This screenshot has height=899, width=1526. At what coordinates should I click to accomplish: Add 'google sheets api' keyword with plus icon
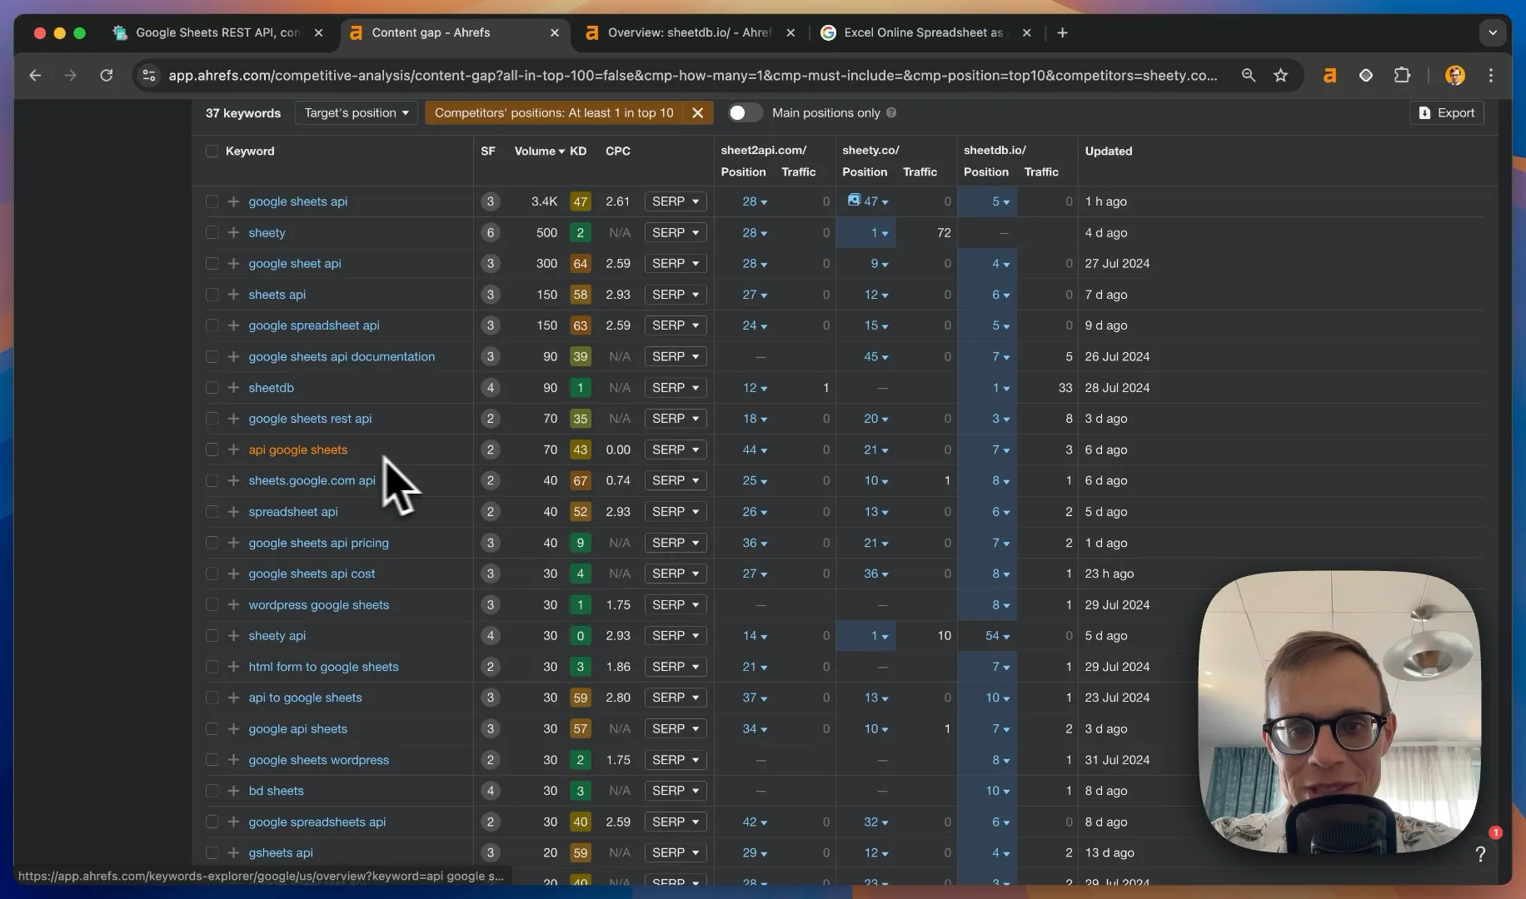point(233,201)
